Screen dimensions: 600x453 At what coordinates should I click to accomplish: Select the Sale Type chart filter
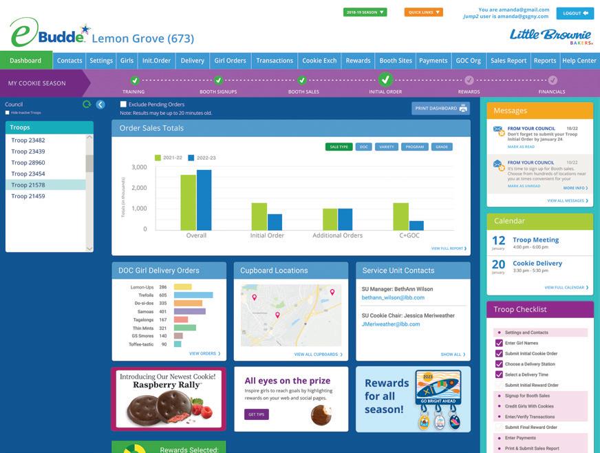click(x=339, y=147)
